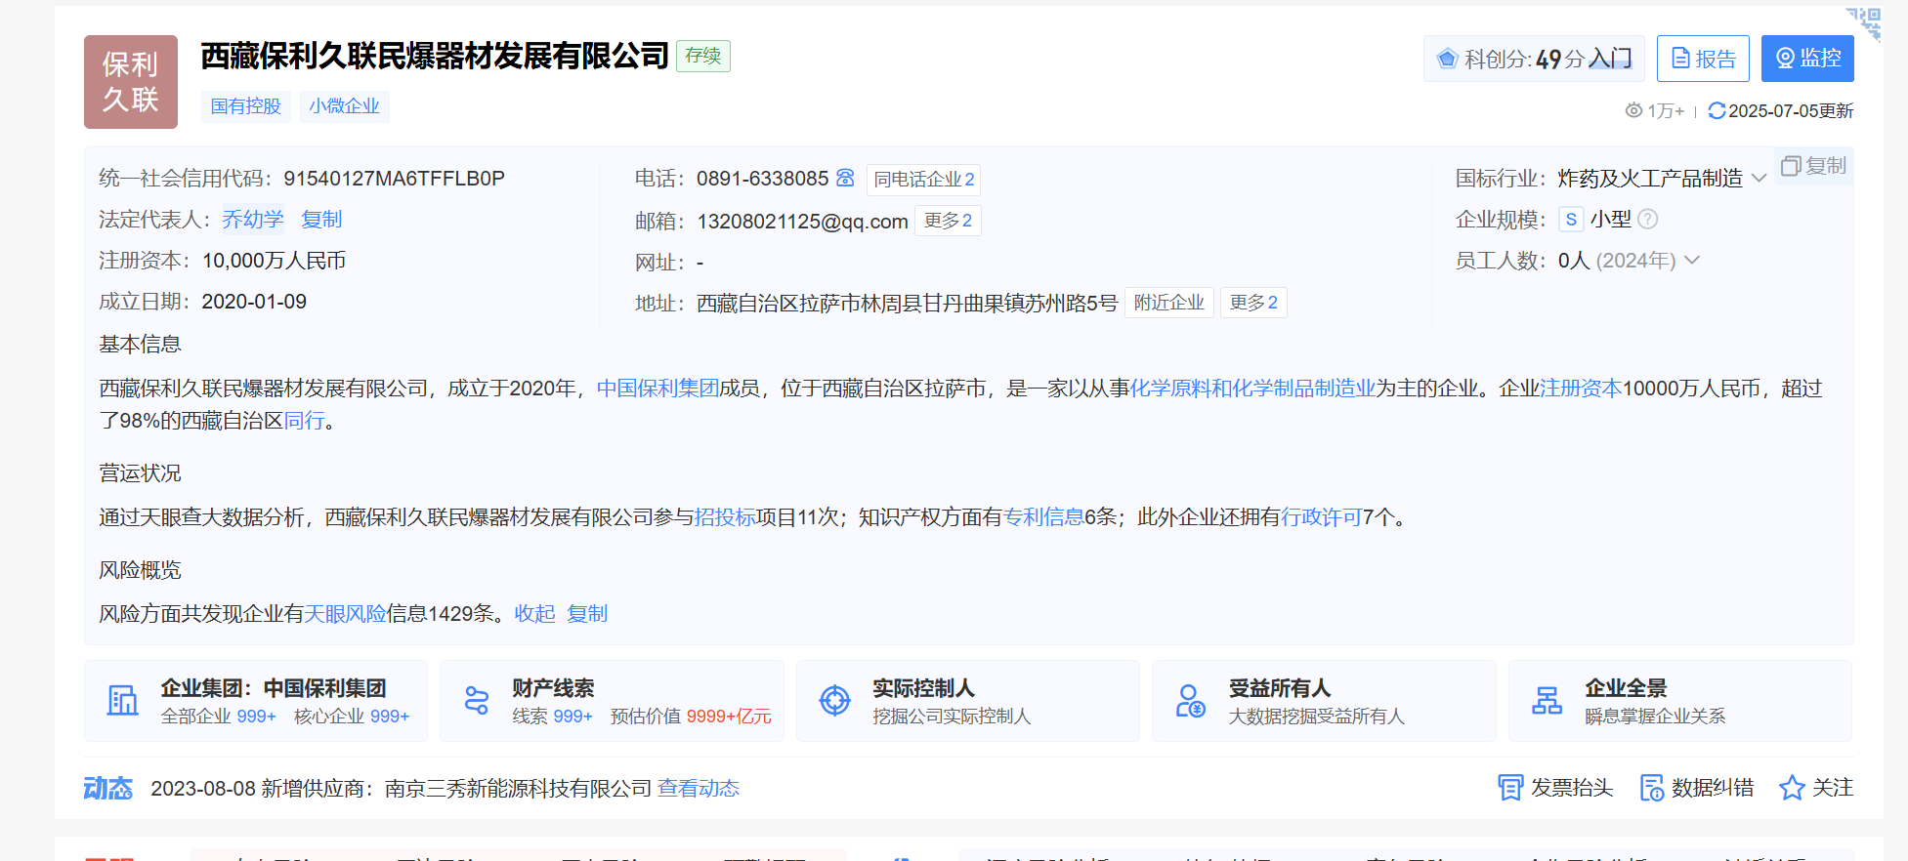
Task: Click the 企业集团 building icon
Action: click(x=122, y=701)
